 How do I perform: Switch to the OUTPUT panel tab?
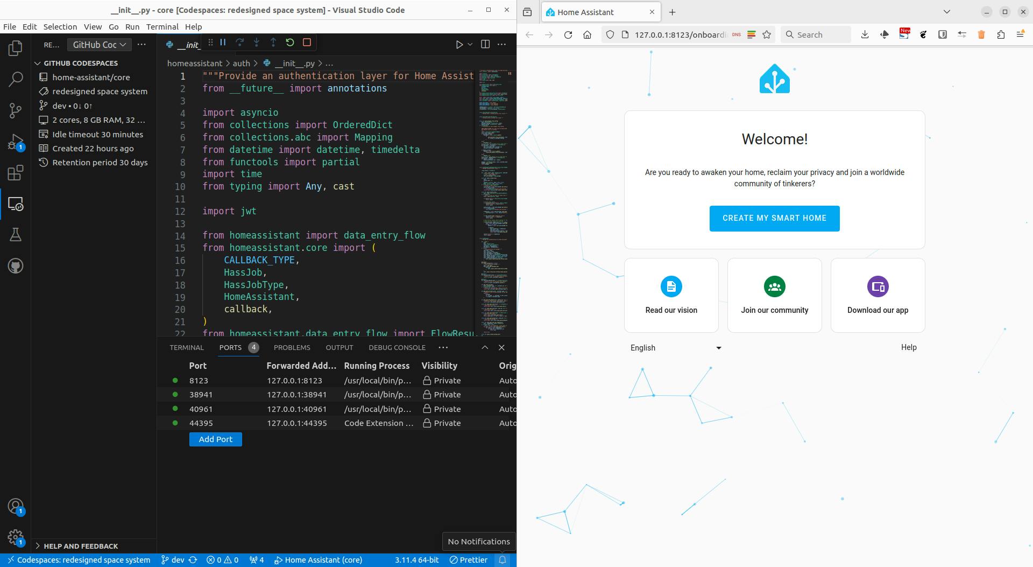tap(339, 347)
